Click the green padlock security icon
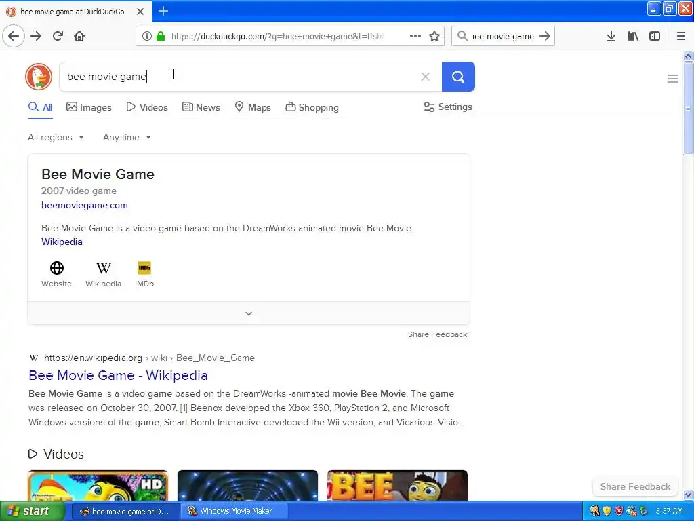The image size is (694, 521). tap(161, 36)
